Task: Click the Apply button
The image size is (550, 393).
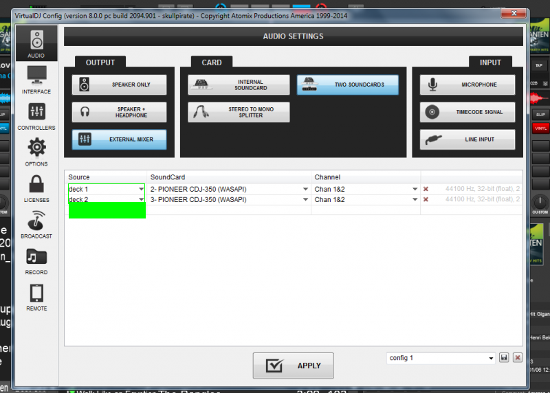Action: [x=294, y=366]
